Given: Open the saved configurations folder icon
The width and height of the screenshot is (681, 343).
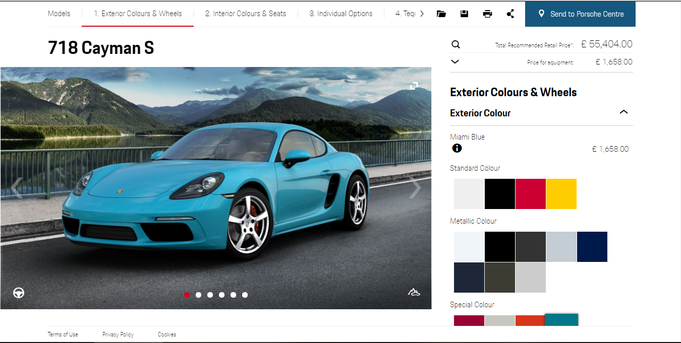Looking at the screenshot, I should 441,14.
